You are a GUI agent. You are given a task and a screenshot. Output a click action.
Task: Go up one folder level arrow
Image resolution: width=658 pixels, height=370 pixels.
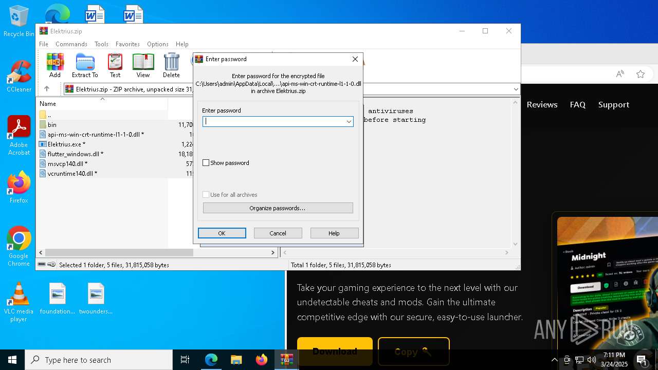click(47, 89)
